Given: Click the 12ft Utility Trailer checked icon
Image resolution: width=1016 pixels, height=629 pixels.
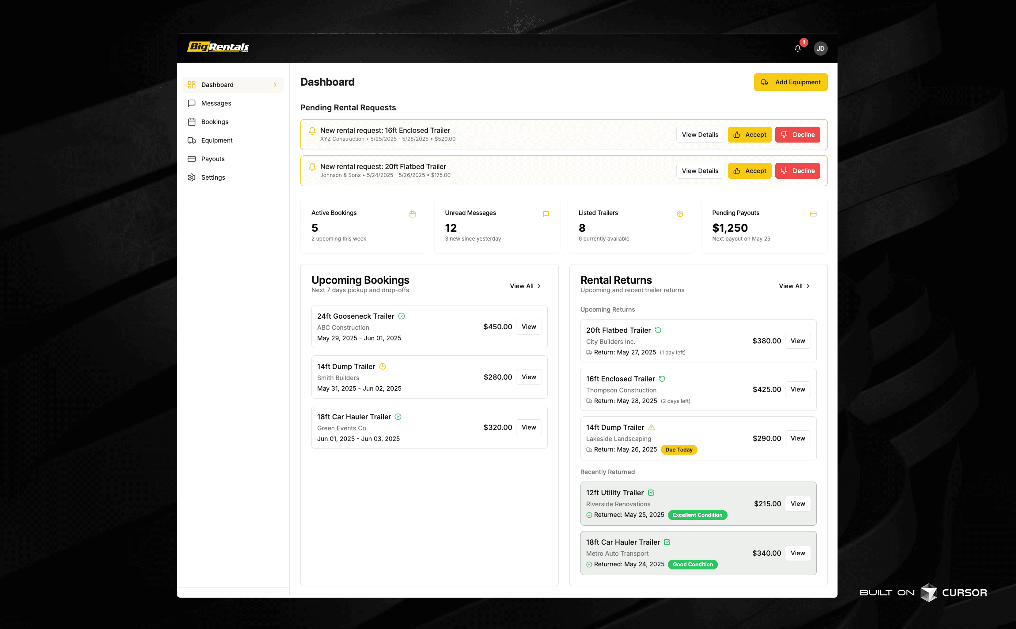Looking at the screenshot, I should (x=651, y=493).
